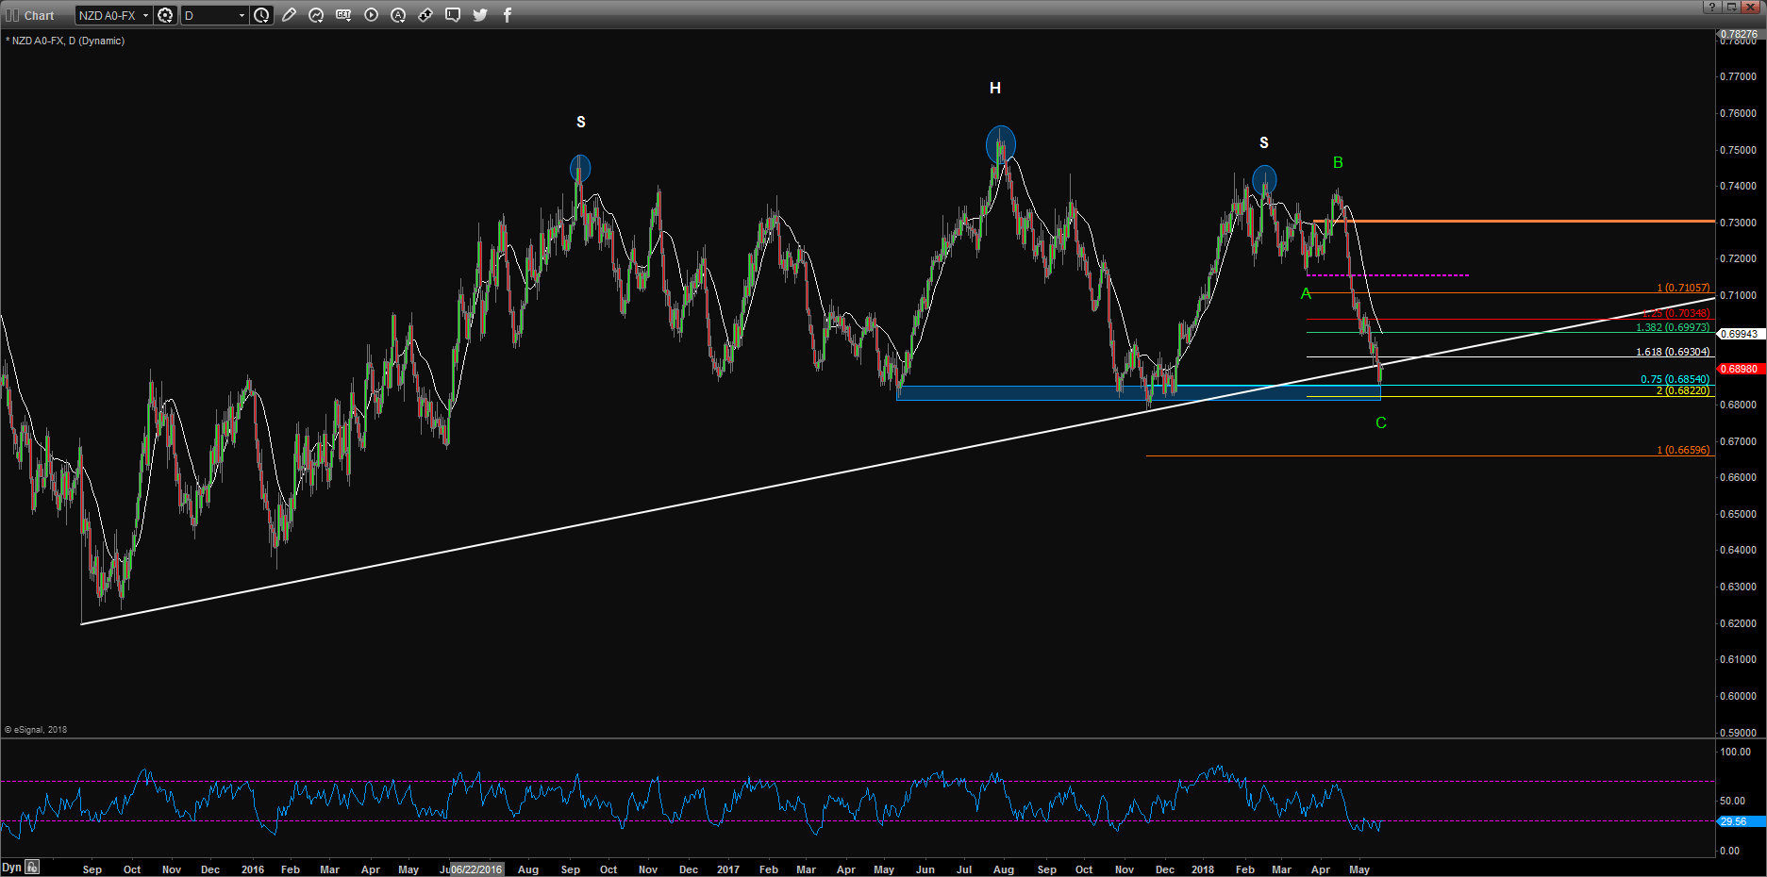Click the trade arrows diamond icon

[x=425, y=15]
